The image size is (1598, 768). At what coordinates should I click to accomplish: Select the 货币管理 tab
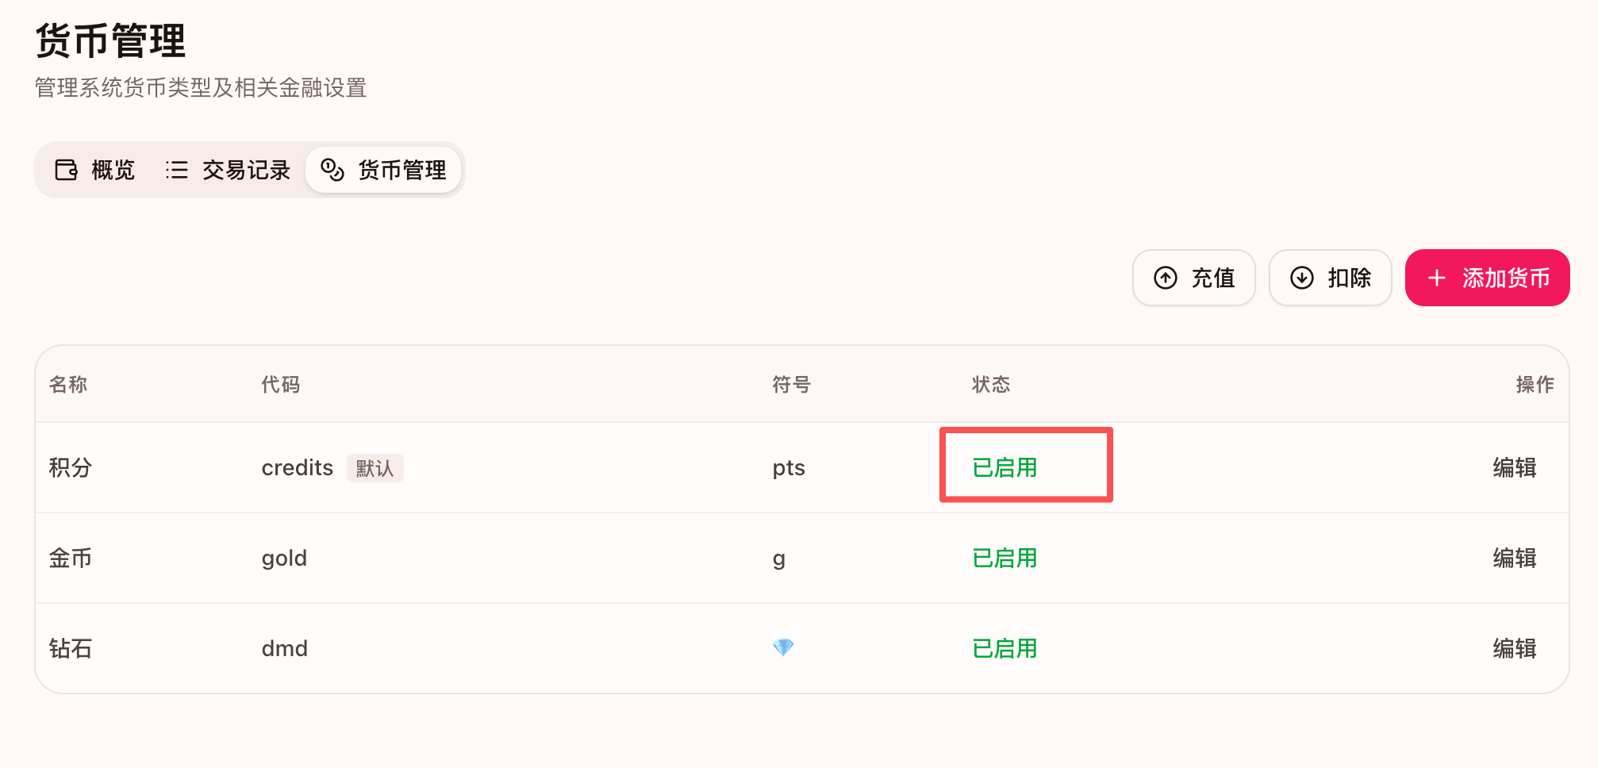point(384,170)
